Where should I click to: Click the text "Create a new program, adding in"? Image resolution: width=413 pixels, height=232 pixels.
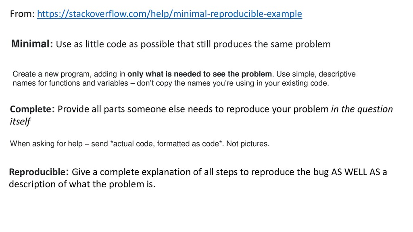pos(69,74)
